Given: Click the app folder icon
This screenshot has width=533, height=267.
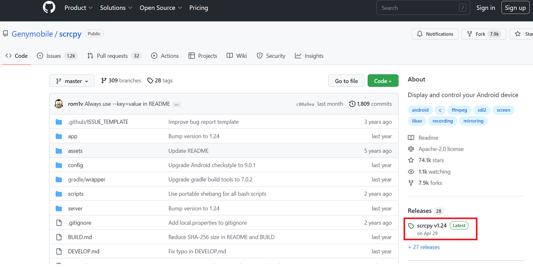Looking at the screenshot, I should point(59,136).
